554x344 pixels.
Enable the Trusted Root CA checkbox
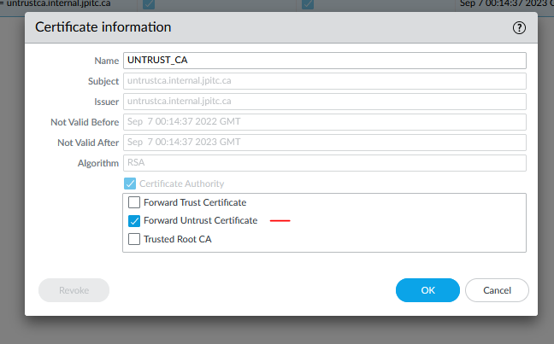[x=133, y=239]
